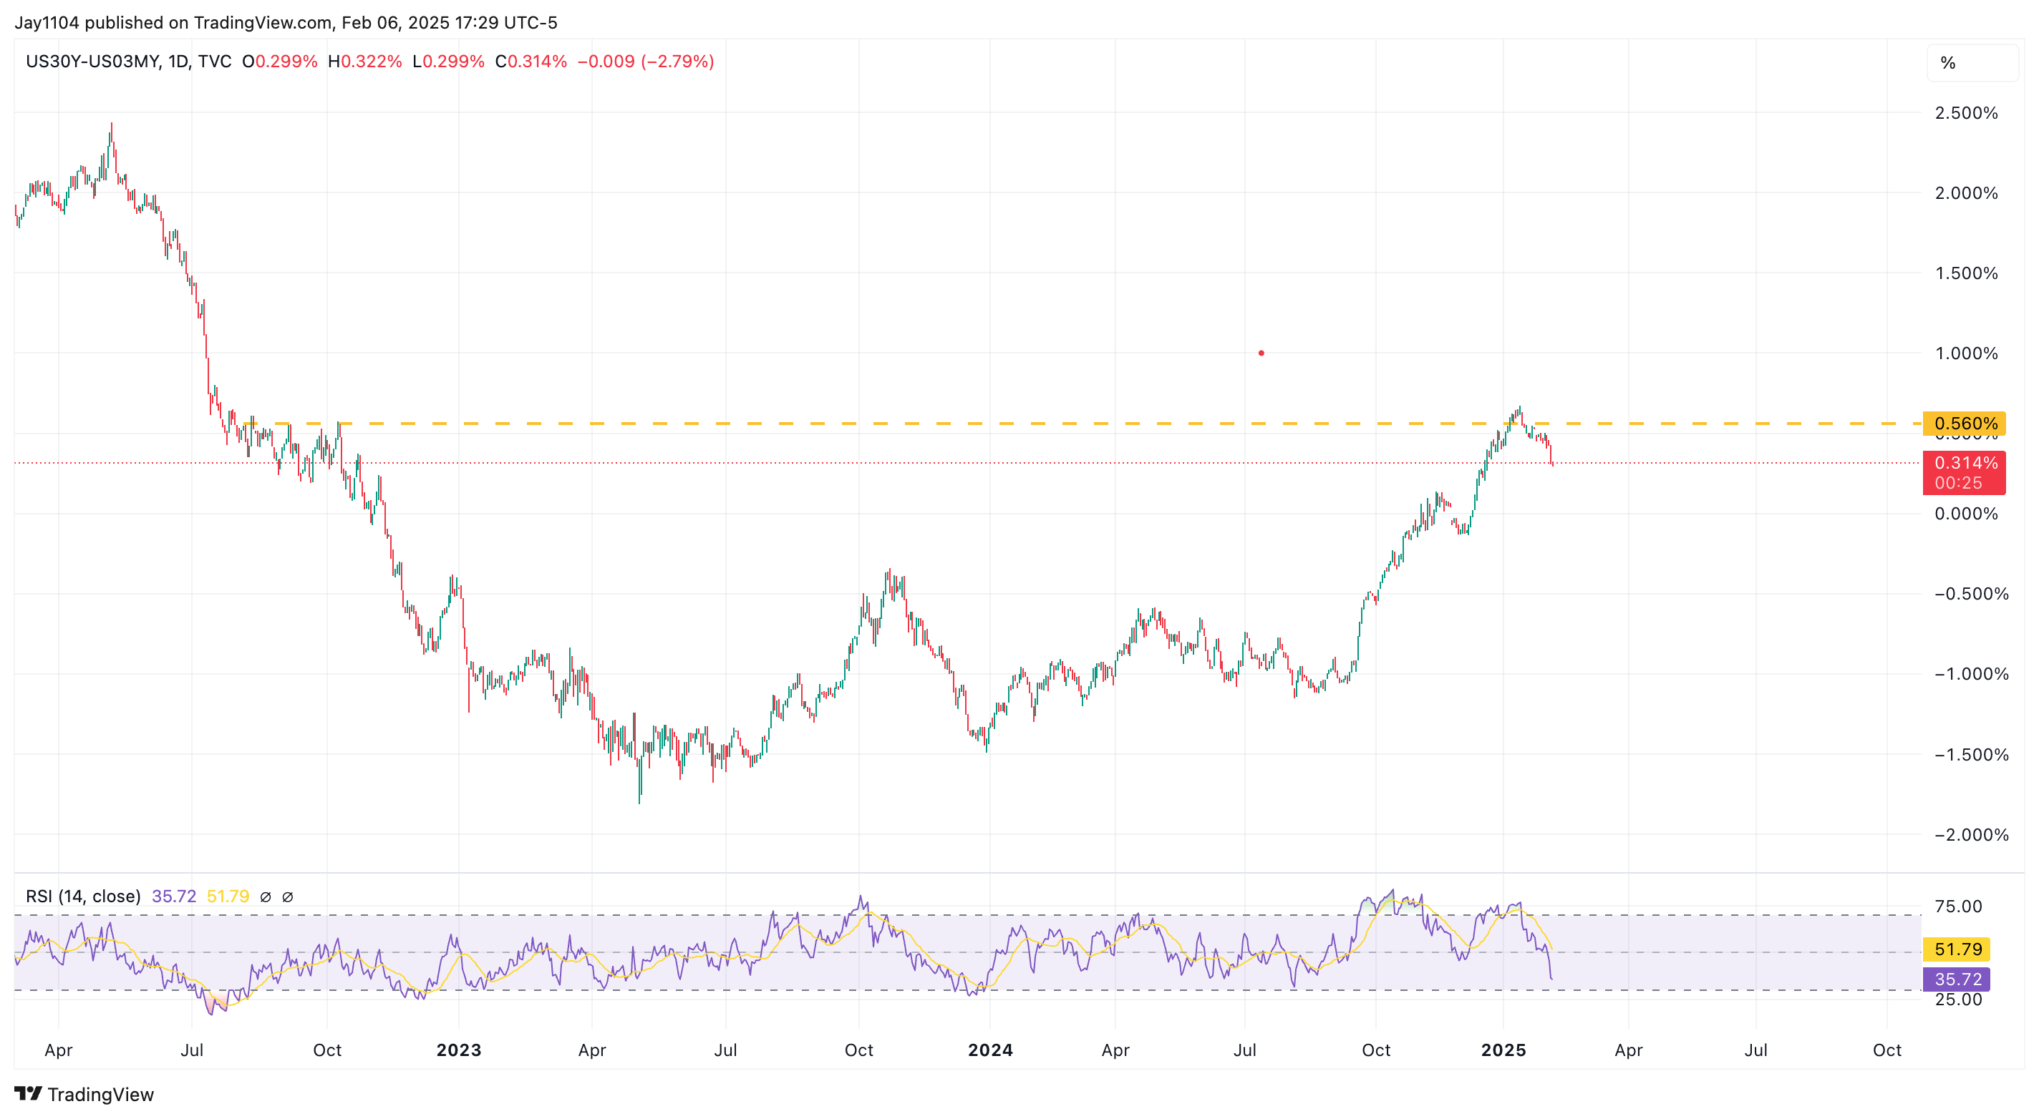
Task: Click the first null symbol after RSI values
Action: 266,896
